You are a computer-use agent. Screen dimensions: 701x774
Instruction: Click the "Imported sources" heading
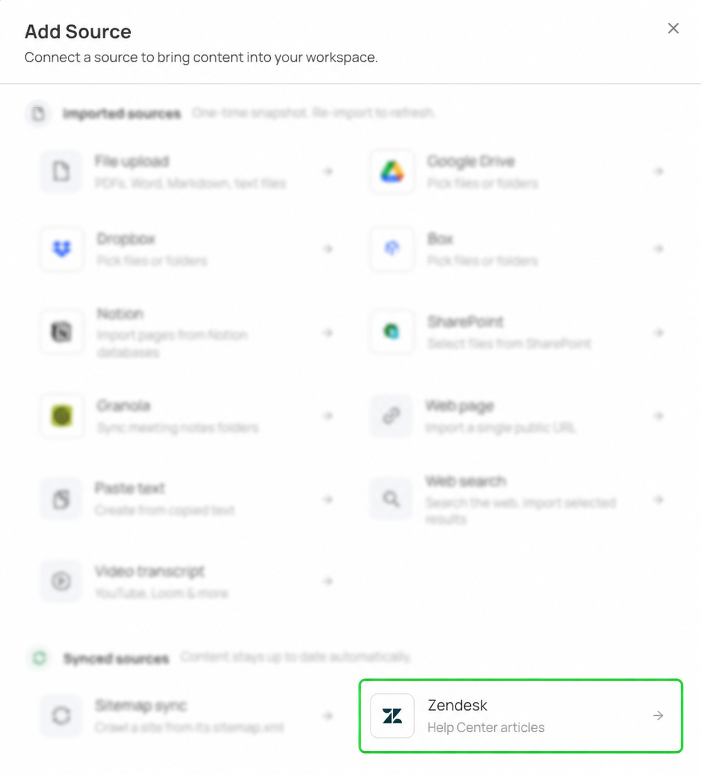tap(122, 113)
